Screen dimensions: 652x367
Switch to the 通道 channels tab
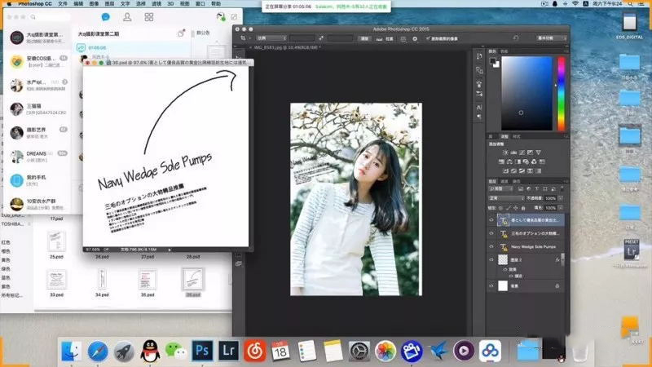click(x=504, y=181)
